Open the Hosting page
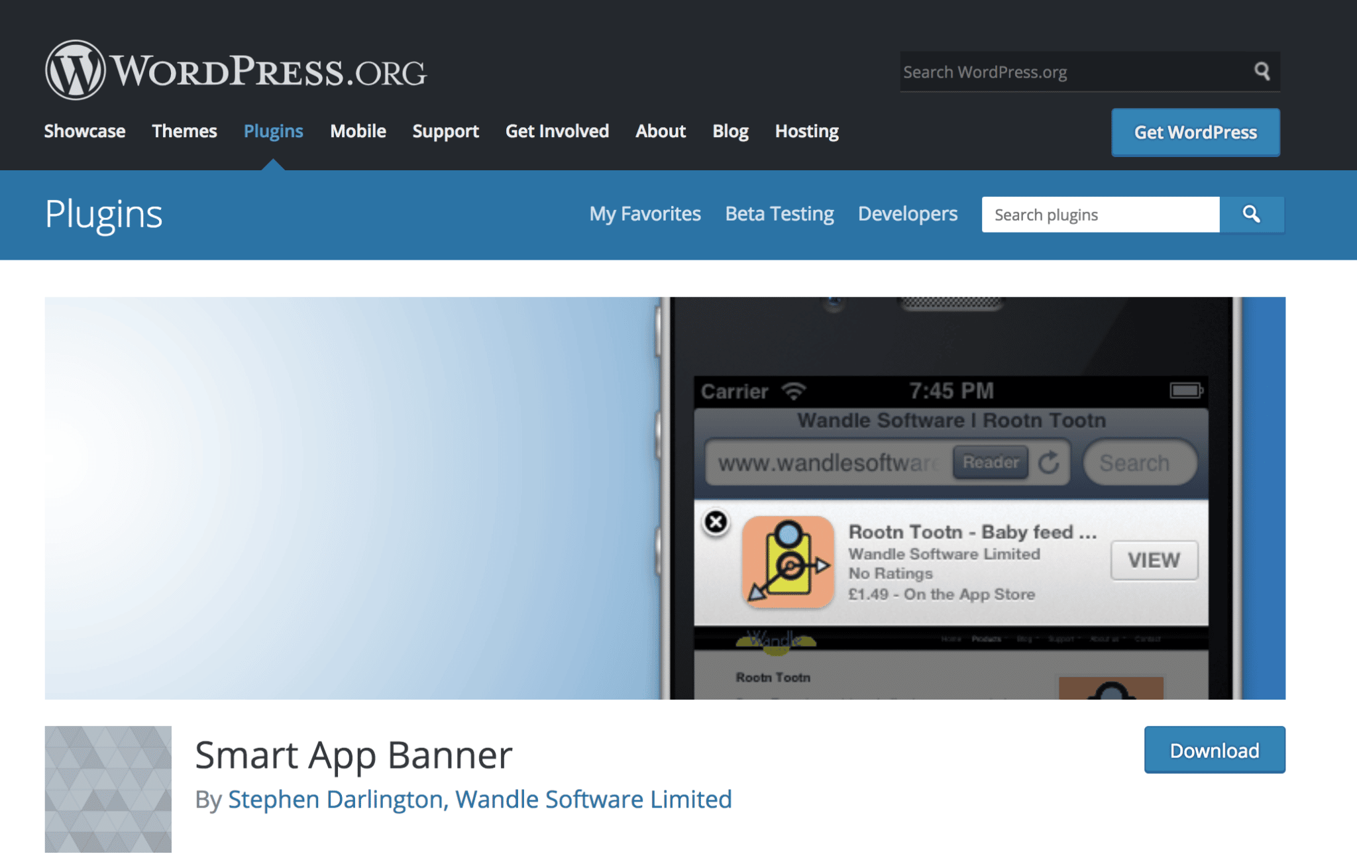 pyautogui.click(x=806, y=131)
